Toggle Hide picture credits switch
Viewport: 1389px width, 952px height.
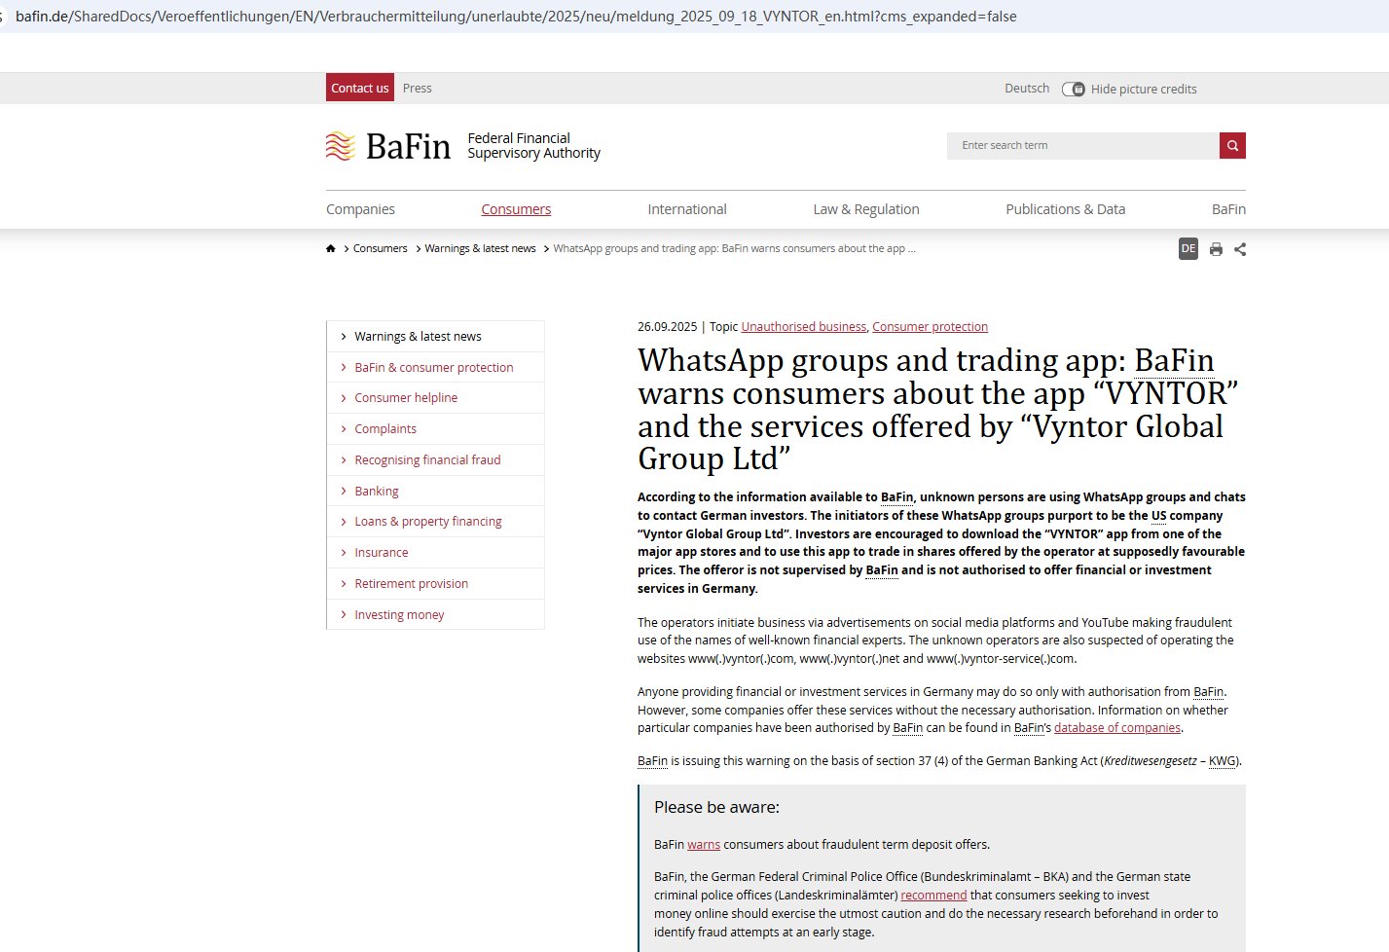tap(1073, 90)
